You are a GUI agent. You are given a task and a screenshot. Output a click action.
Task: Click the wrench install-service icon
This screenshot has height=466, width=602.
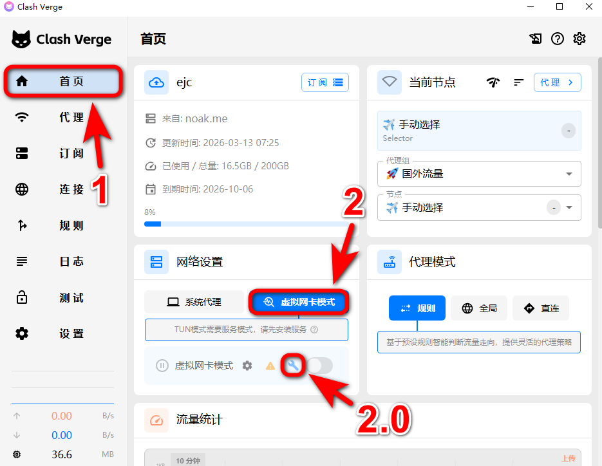[x=294, y=366]
